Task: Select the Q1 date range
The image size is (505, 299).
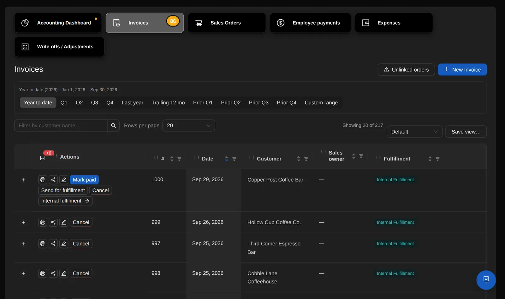Action: click(x=64, y=103)
